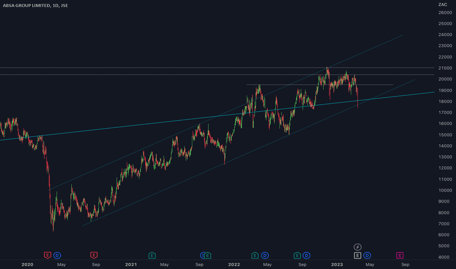Click the 9000 price label
The image size is (456, 269).
click(445, 202)
